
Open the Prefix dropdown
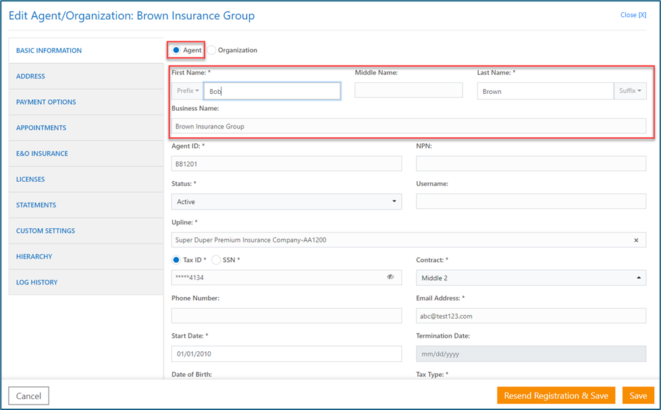tap(188, 91)
